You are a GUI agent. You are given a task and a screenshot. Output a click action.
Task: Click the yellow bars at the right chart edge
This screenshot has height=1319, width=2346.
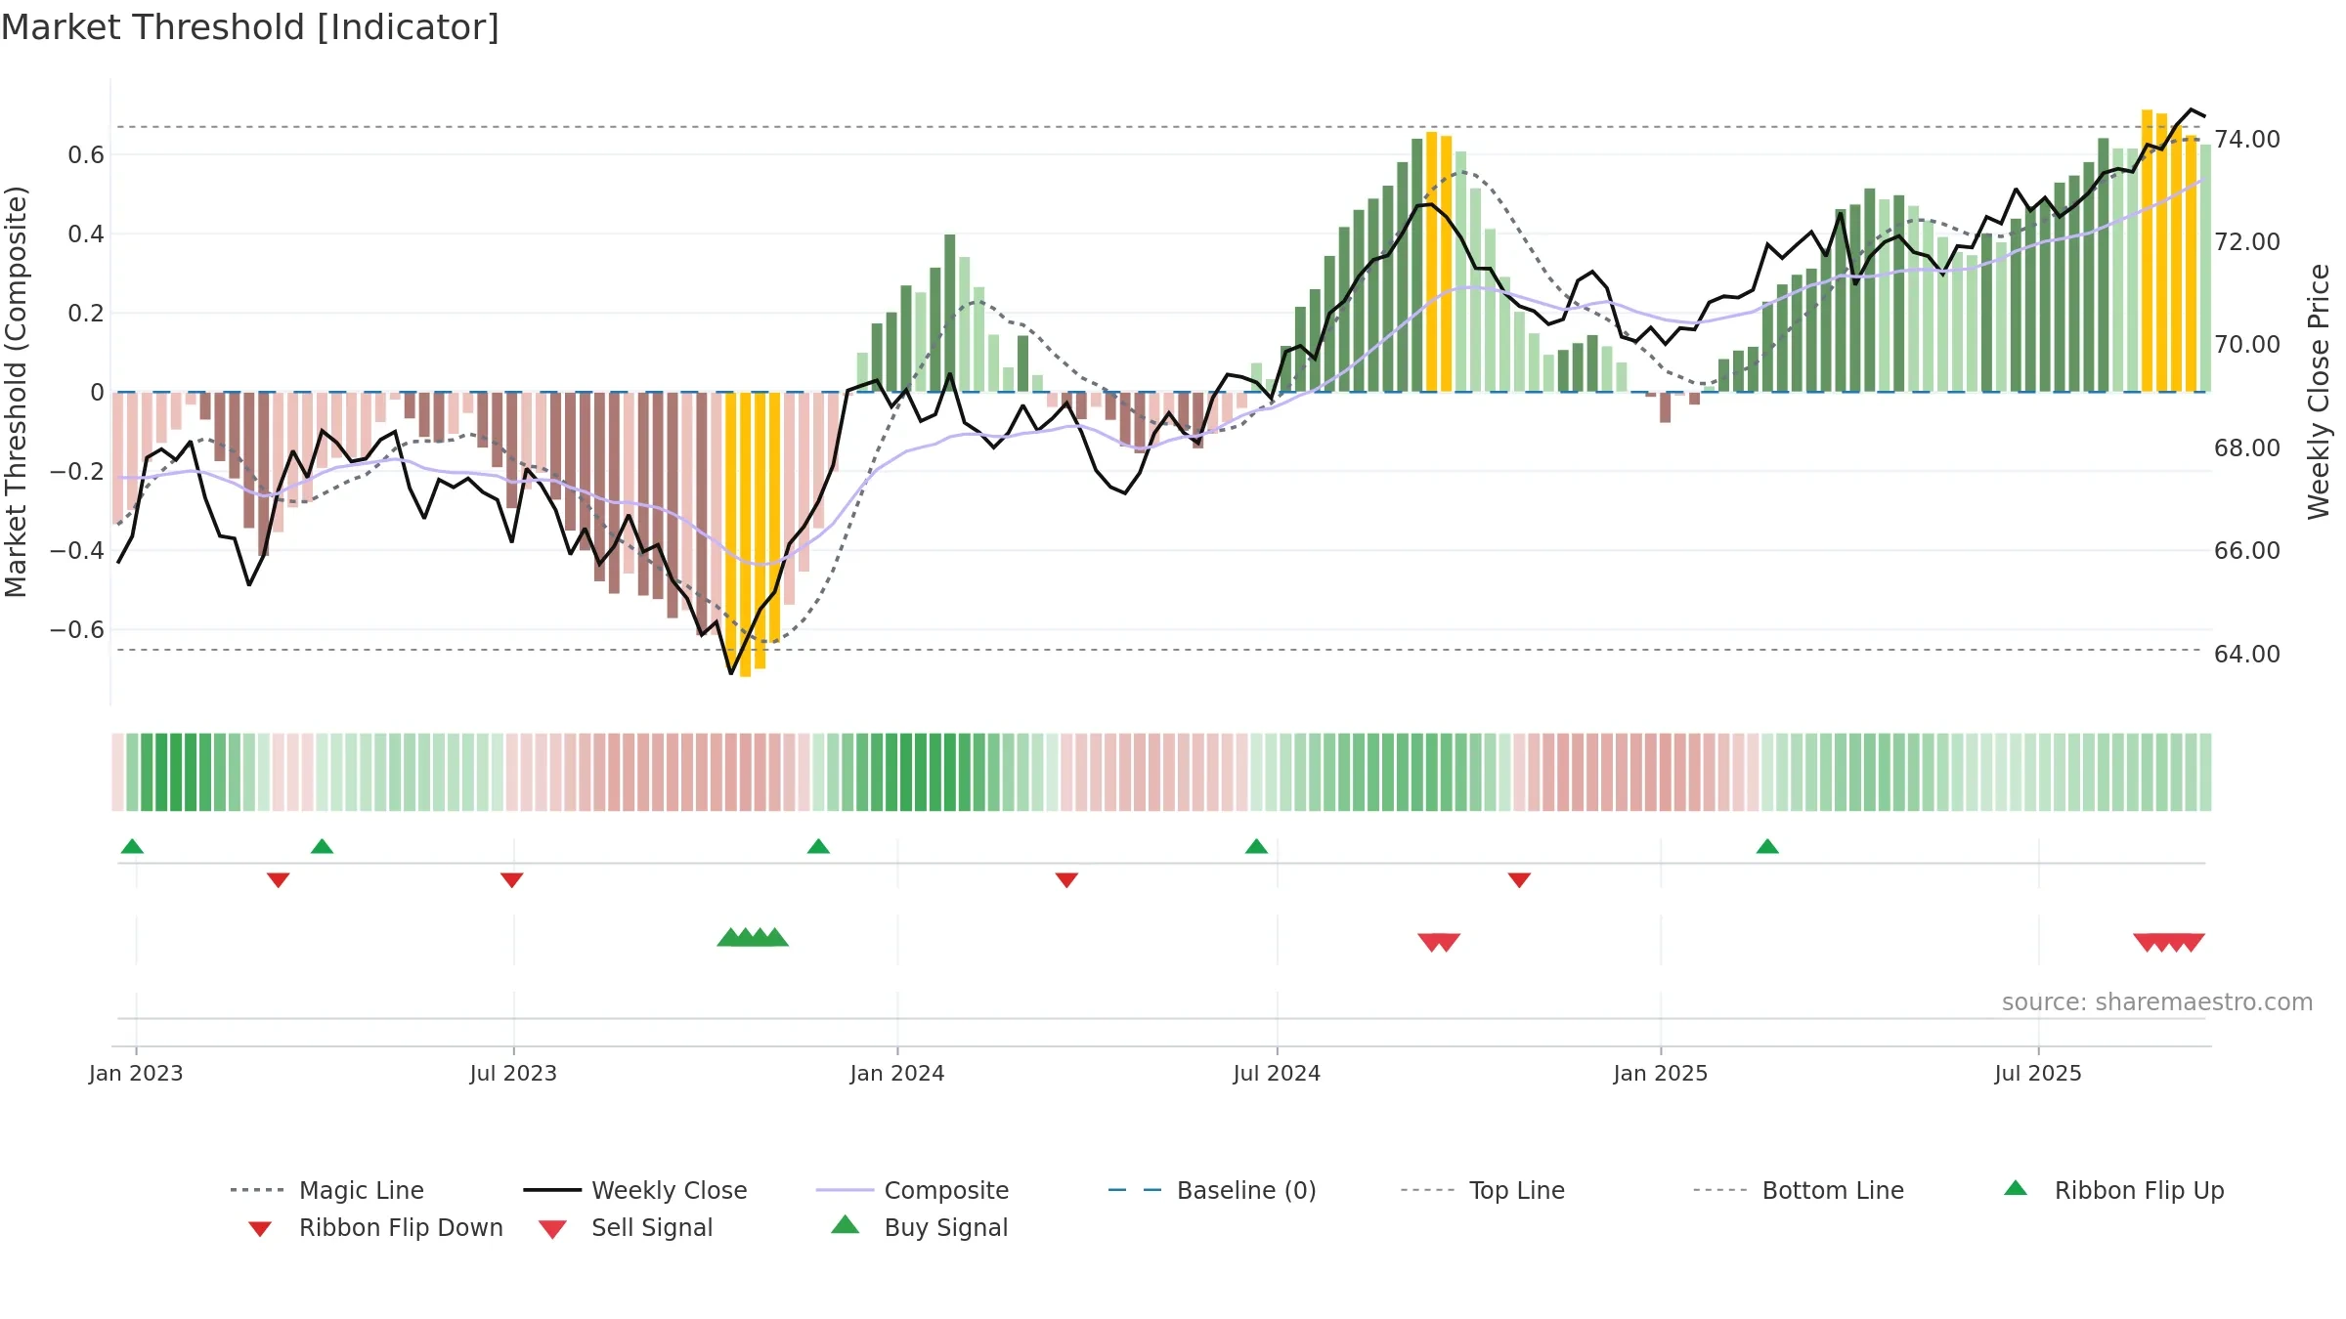(2169, 251)
